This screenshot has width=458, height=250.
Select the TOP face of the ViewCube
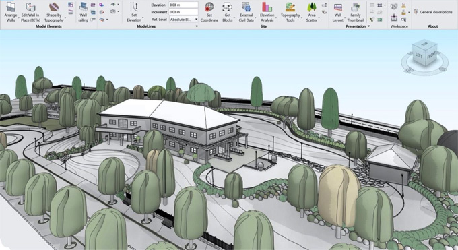point(425,44)
